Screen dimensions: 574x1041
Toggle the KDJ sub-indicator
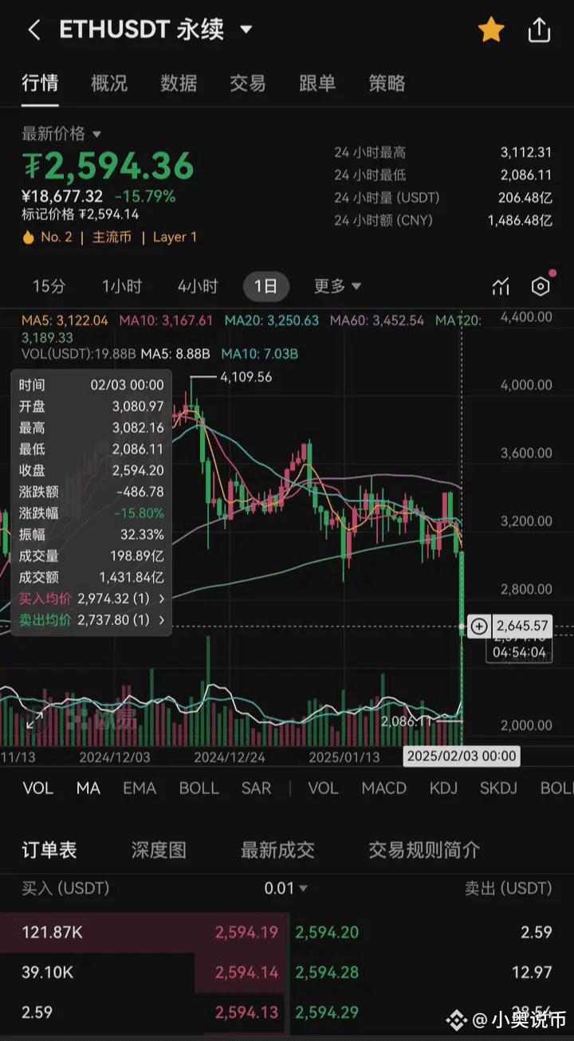pyautogui.click(x=444, y=788)
